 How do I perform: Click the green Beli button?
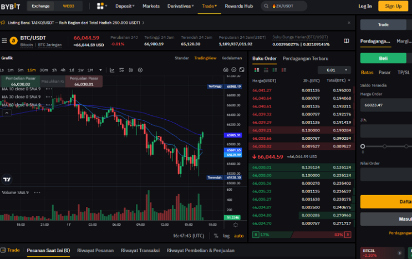click(x=383, y=58)
